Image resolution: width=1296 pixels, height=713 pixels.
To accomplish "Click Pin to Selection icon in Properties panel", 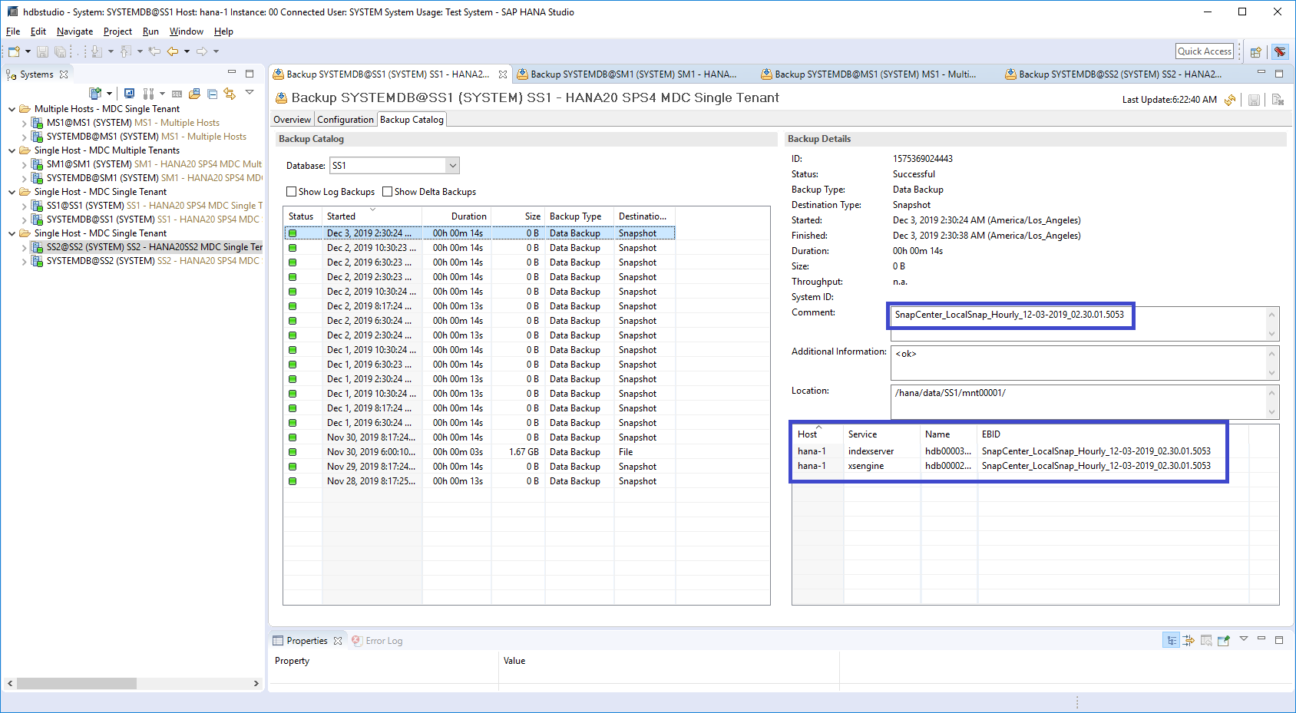I will (1223, 641).
